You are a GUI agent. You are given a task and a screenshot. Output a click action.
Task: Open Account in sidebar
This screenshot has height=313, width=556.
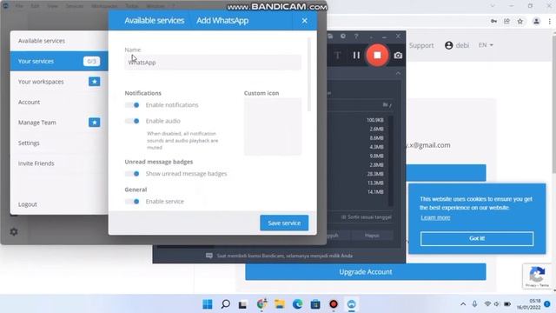click(x=59, y=103)
